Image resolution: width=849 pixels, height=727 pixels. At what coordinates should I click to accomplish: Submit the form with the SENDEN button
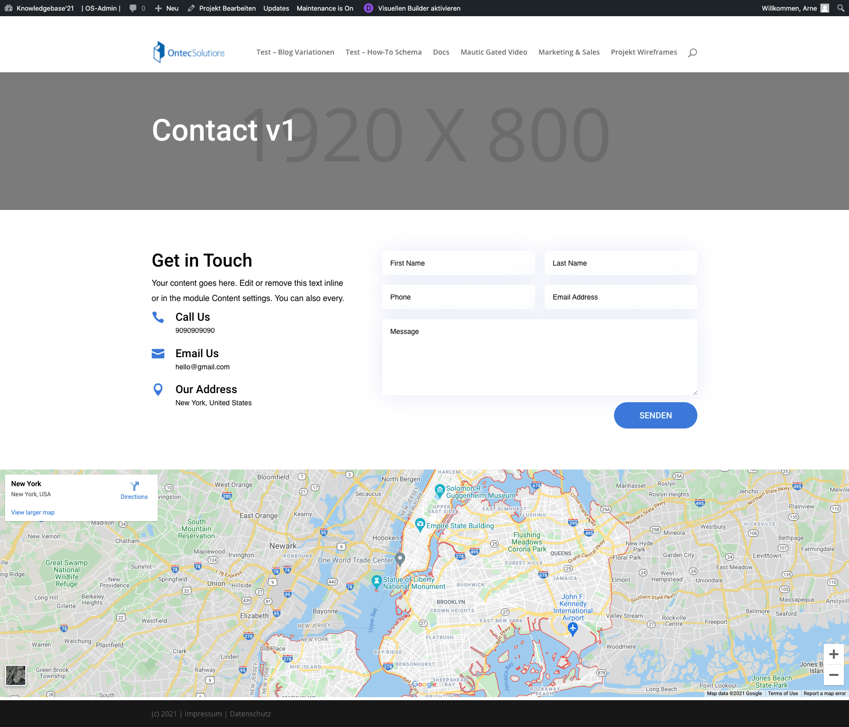[x=655, y=415]
